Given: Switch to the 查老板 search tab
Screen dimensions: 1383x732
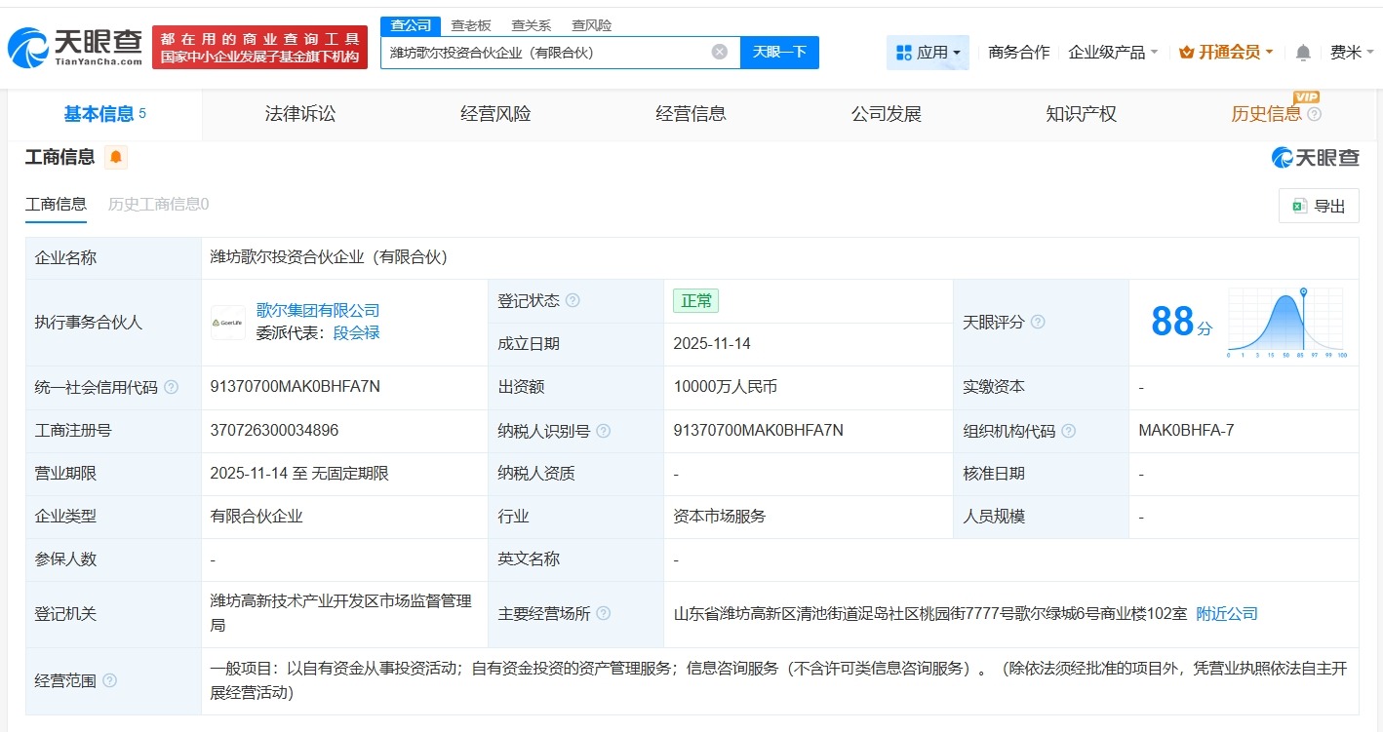Looking at the screenshot, I should 471,24.
